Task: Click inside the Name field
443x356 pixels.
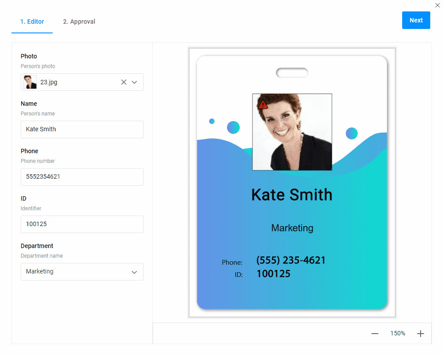Action: 82,129
